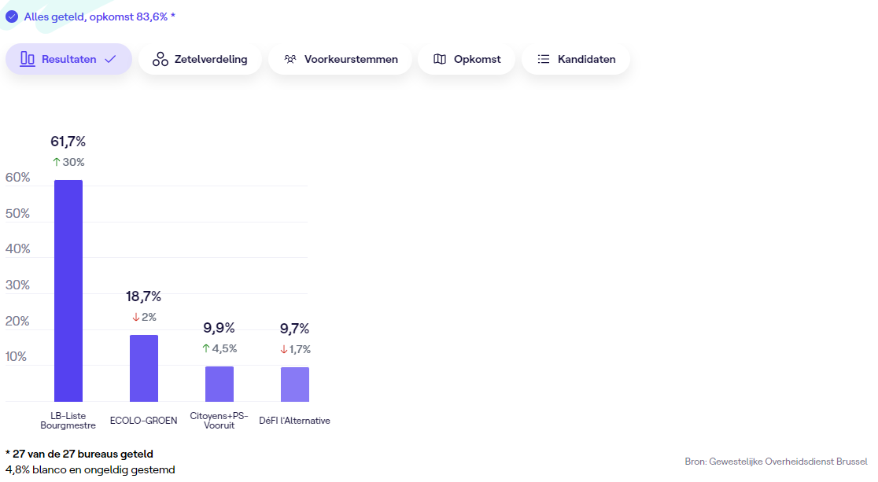Screen dimensions: 878x482
Task: Click the bar chart icon in Resultaten
Action: (x=28, y=59)
